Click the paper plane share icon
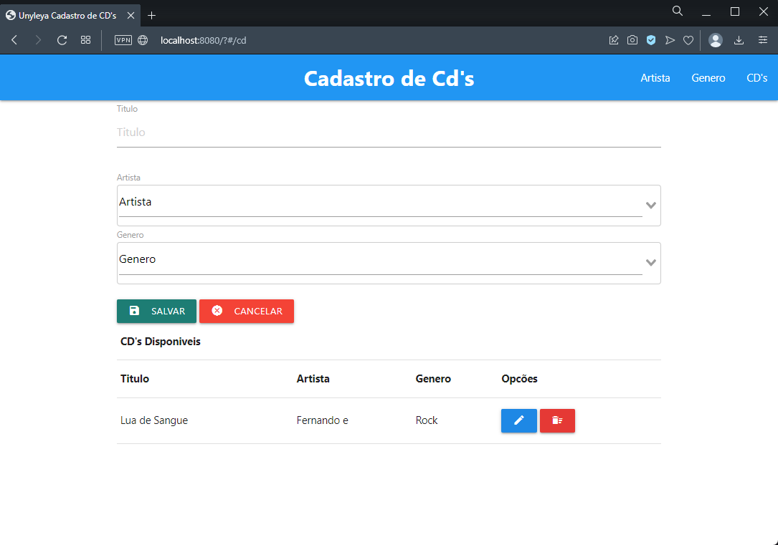The width and height of the screenshot is (778, 545). [x=670, y=40]
